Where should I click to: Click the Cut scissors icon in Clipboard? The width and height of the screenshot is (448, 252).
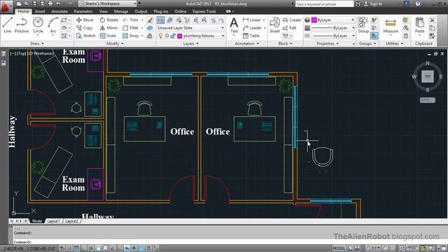point(432,20)
